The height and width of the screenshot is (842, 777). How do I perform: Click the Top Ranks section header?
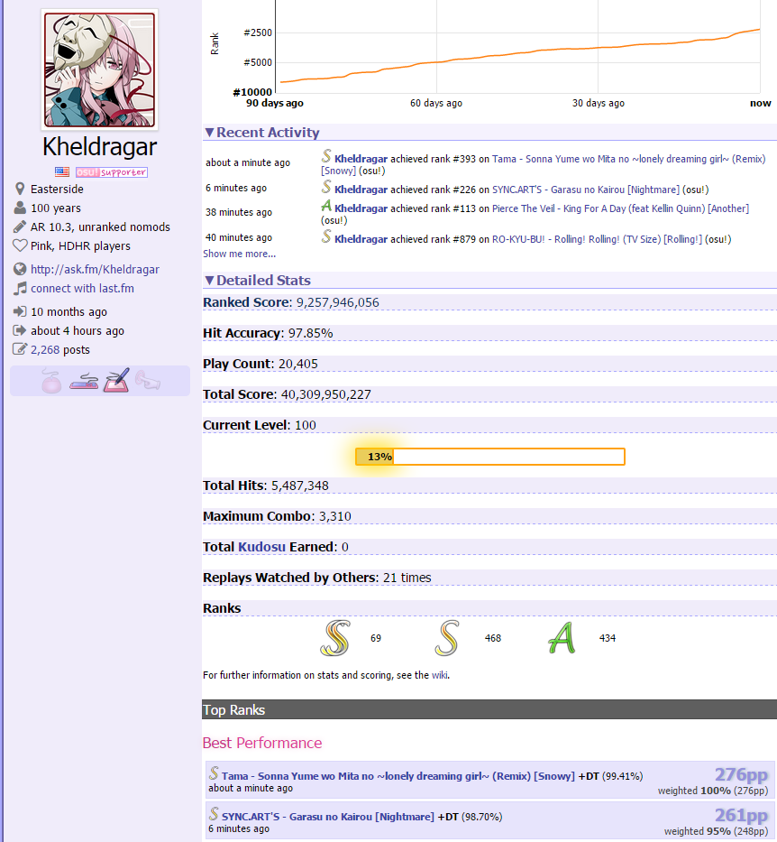click(489, 709)
